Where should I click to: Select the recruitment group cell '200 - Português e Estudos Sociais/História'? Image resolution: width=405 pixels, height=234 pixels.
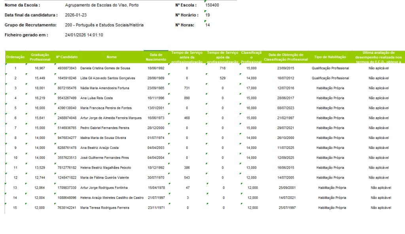[104, 25]
